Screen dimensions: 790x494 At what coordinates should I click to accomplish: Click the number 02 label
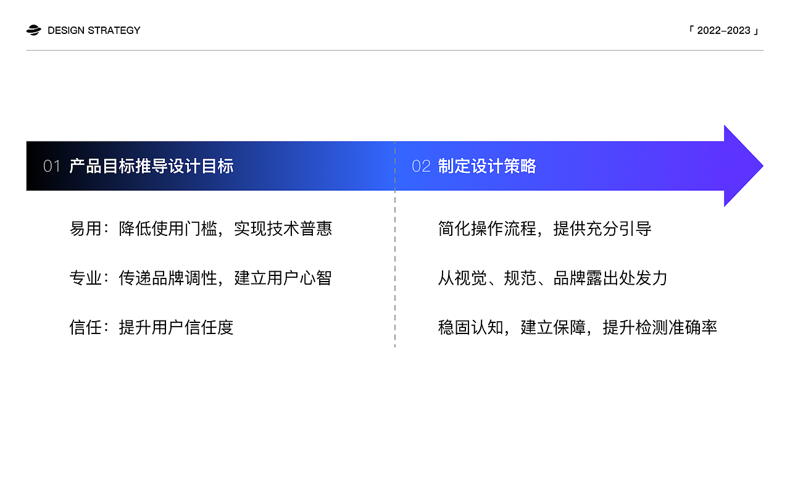point(421,165)
